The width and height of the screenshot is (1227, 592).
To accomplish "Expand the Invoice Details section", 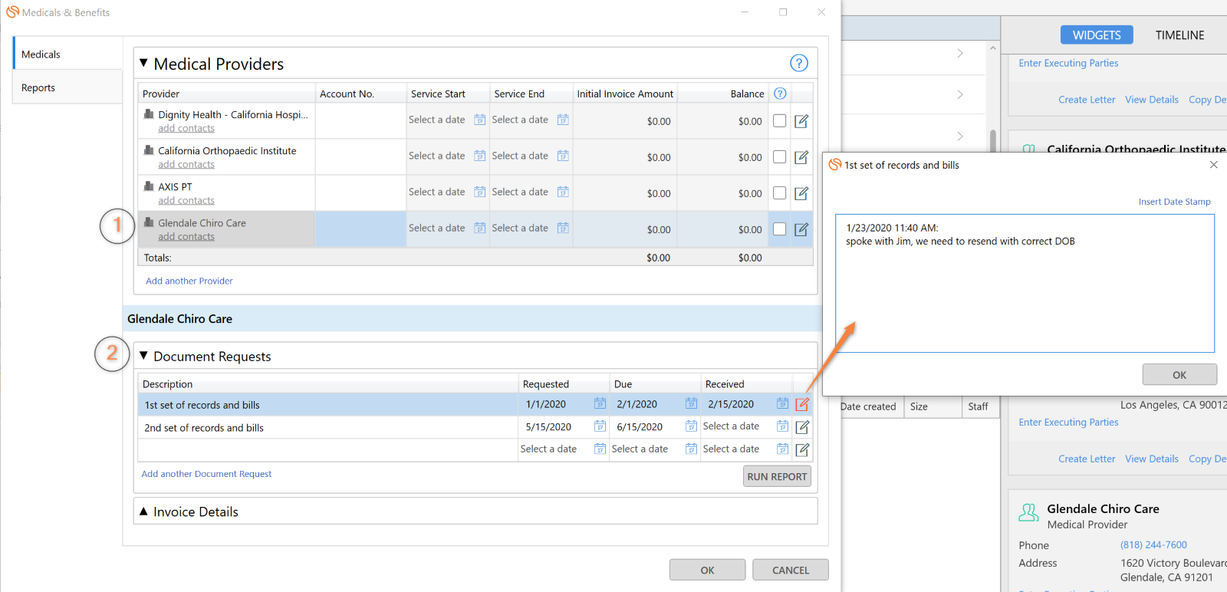I will [143, 511].
